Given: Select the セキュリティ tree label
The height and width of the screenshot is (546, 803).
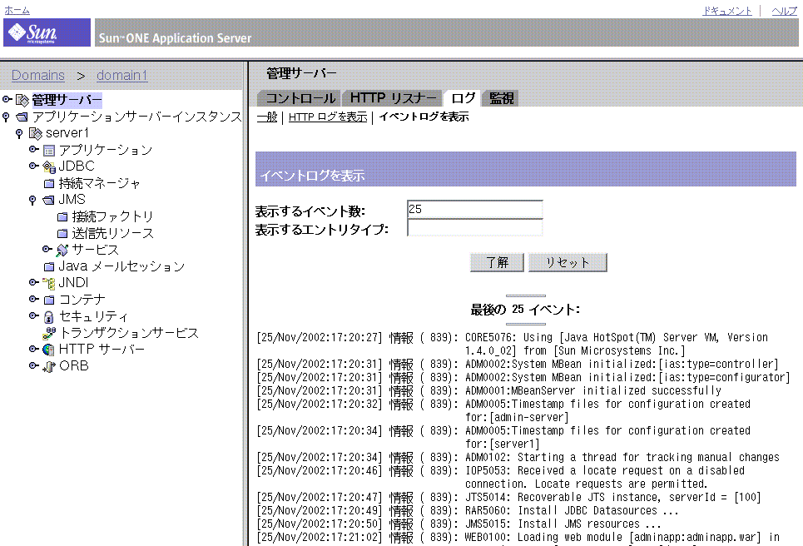Looking at the screenshot, I should coord(93,316).
